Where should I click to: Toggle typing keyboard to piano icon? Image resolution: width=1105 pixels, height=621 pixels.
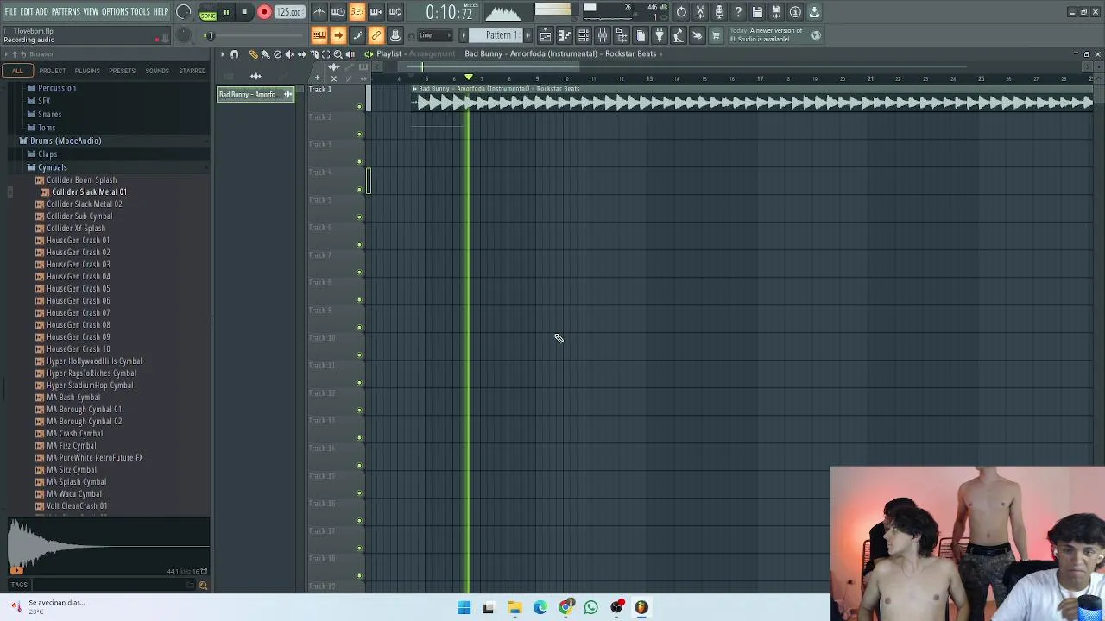(x=319, y=35)
